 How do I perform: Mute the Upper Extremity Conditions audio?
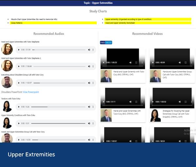click(x=89, y=123)
